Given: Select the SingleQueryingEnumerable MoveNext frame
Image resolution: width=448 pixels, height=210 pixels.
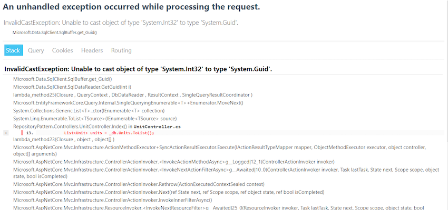Looking at the screenshot, I should coord(128,103).
